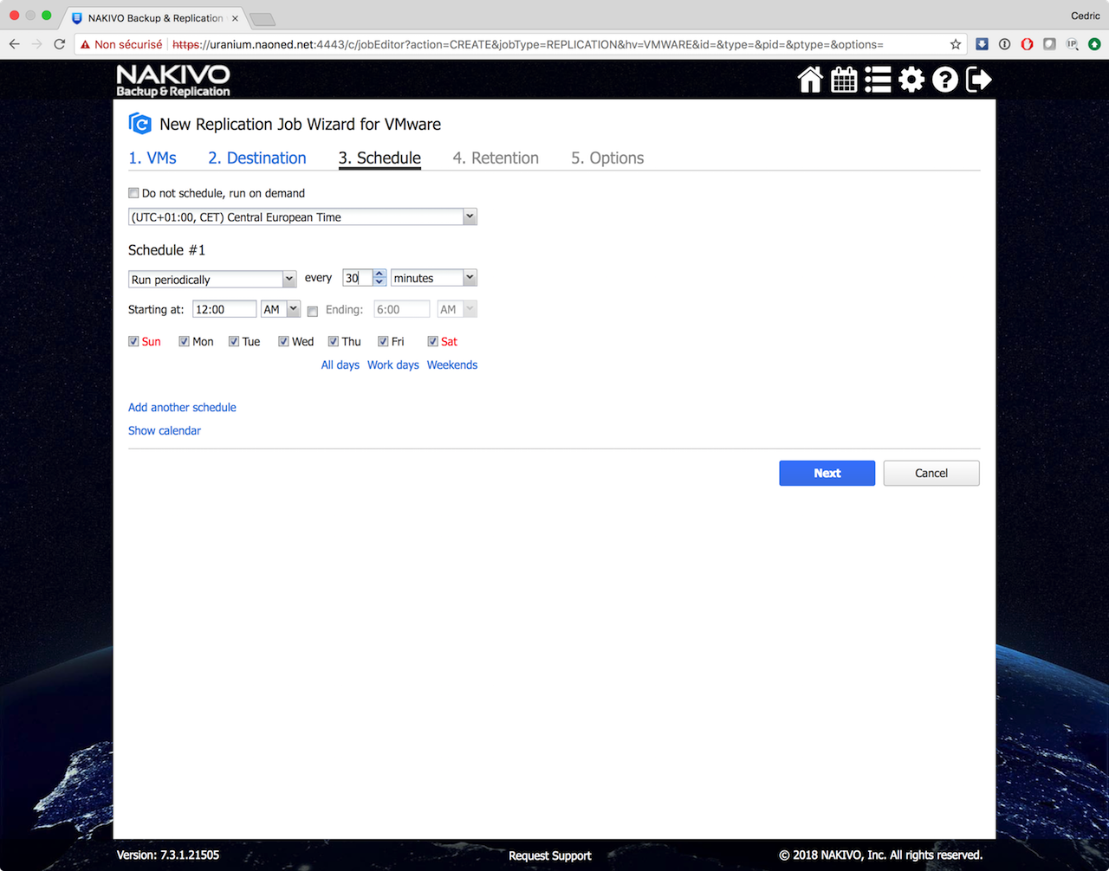This screenshot has width=1109, height=871.
Task: Reload the page in browser
Action: 60,44
